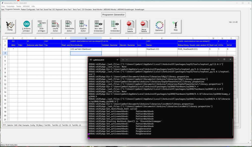
Task: Insert a row with 'Zeile einfügen'
Action: (42, 26)
